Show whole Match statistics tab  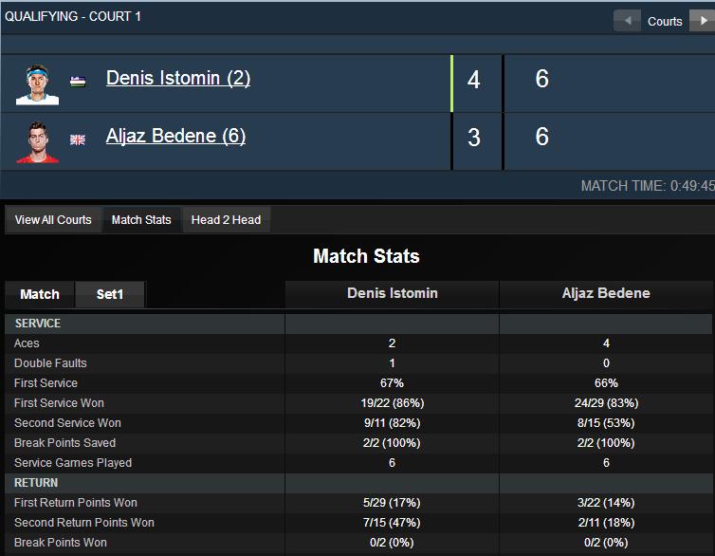click(40, 294)
